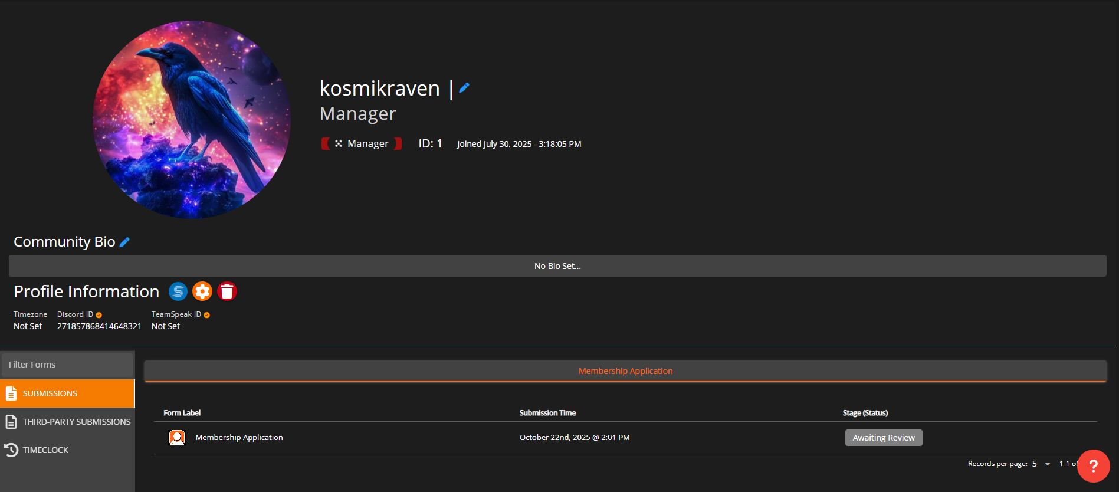Click the blue S sync icon
Screen dimensions: 1119x492
click(178, 291)
